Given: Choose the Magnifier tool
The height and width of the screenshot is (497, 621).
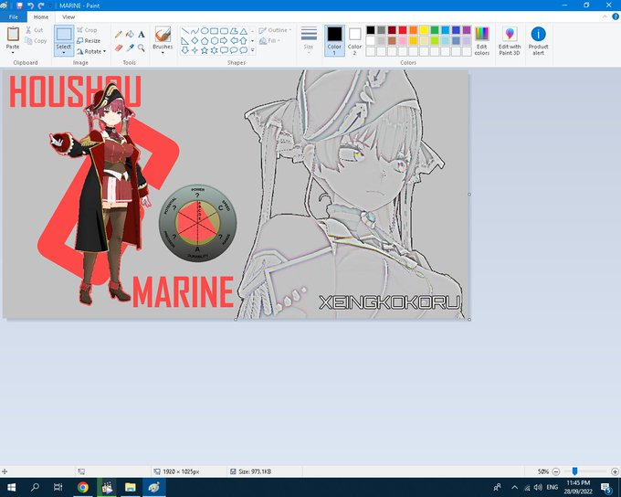Looking at the screenshot, I should click(x=142, y=48).
